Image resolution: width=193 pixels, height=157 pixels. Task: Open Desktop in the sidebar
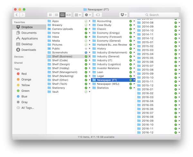[27, 44]
